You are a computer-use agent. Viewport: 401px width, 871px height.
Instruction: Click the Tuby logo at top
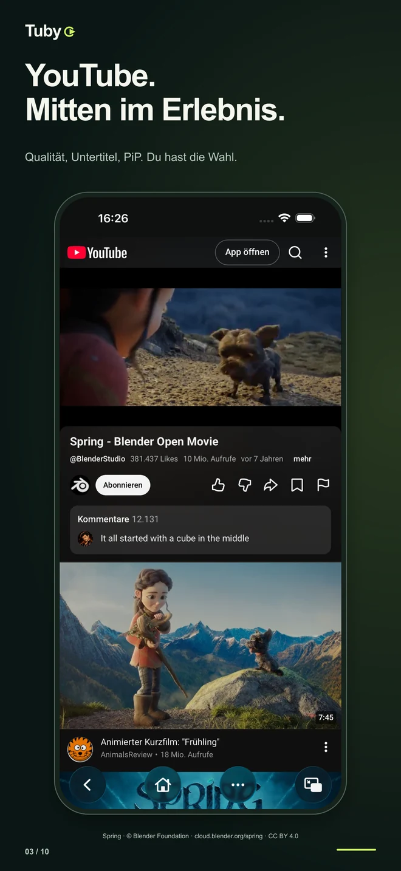pos(50,31)
